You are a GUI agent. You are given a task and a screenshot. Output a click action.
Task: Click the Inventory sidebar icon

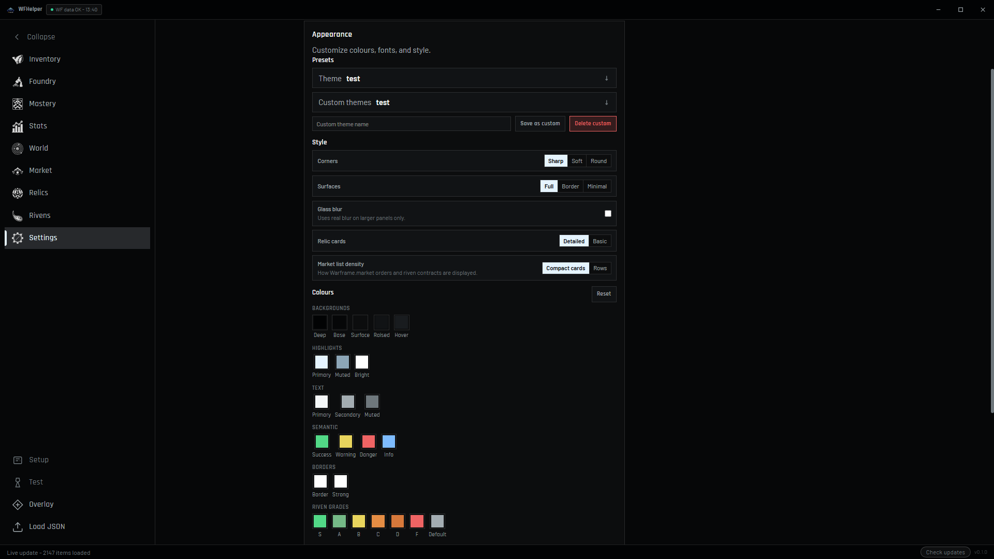point(18,59)
